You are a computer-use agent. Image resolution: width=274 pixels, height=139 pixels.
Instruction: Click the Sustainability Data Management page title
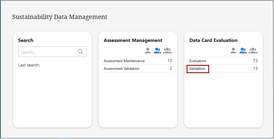pos(60,17)
